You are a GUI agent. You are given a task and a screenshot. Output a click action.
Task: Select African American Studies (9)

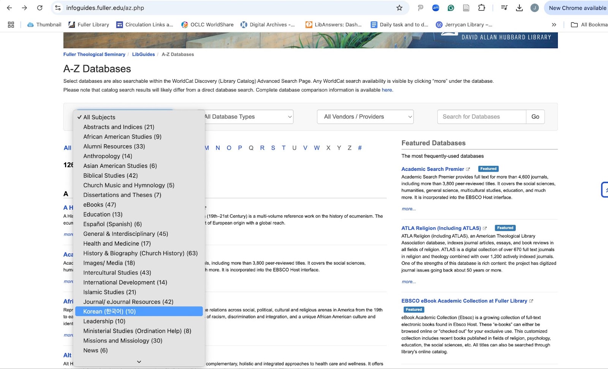pos(139,137)
